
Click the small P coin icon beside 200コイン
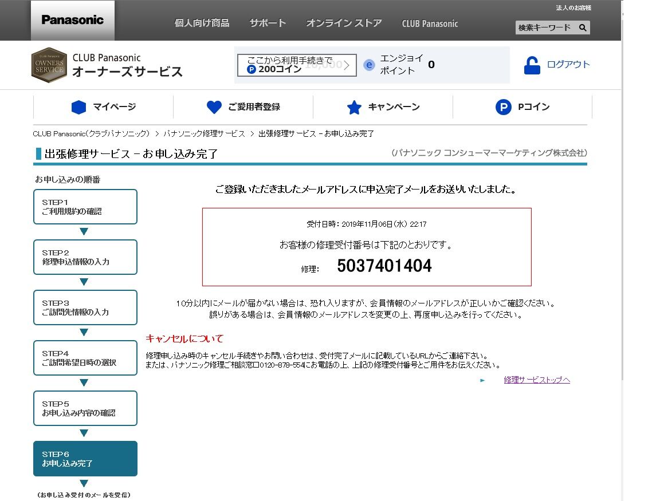(252, 69)
